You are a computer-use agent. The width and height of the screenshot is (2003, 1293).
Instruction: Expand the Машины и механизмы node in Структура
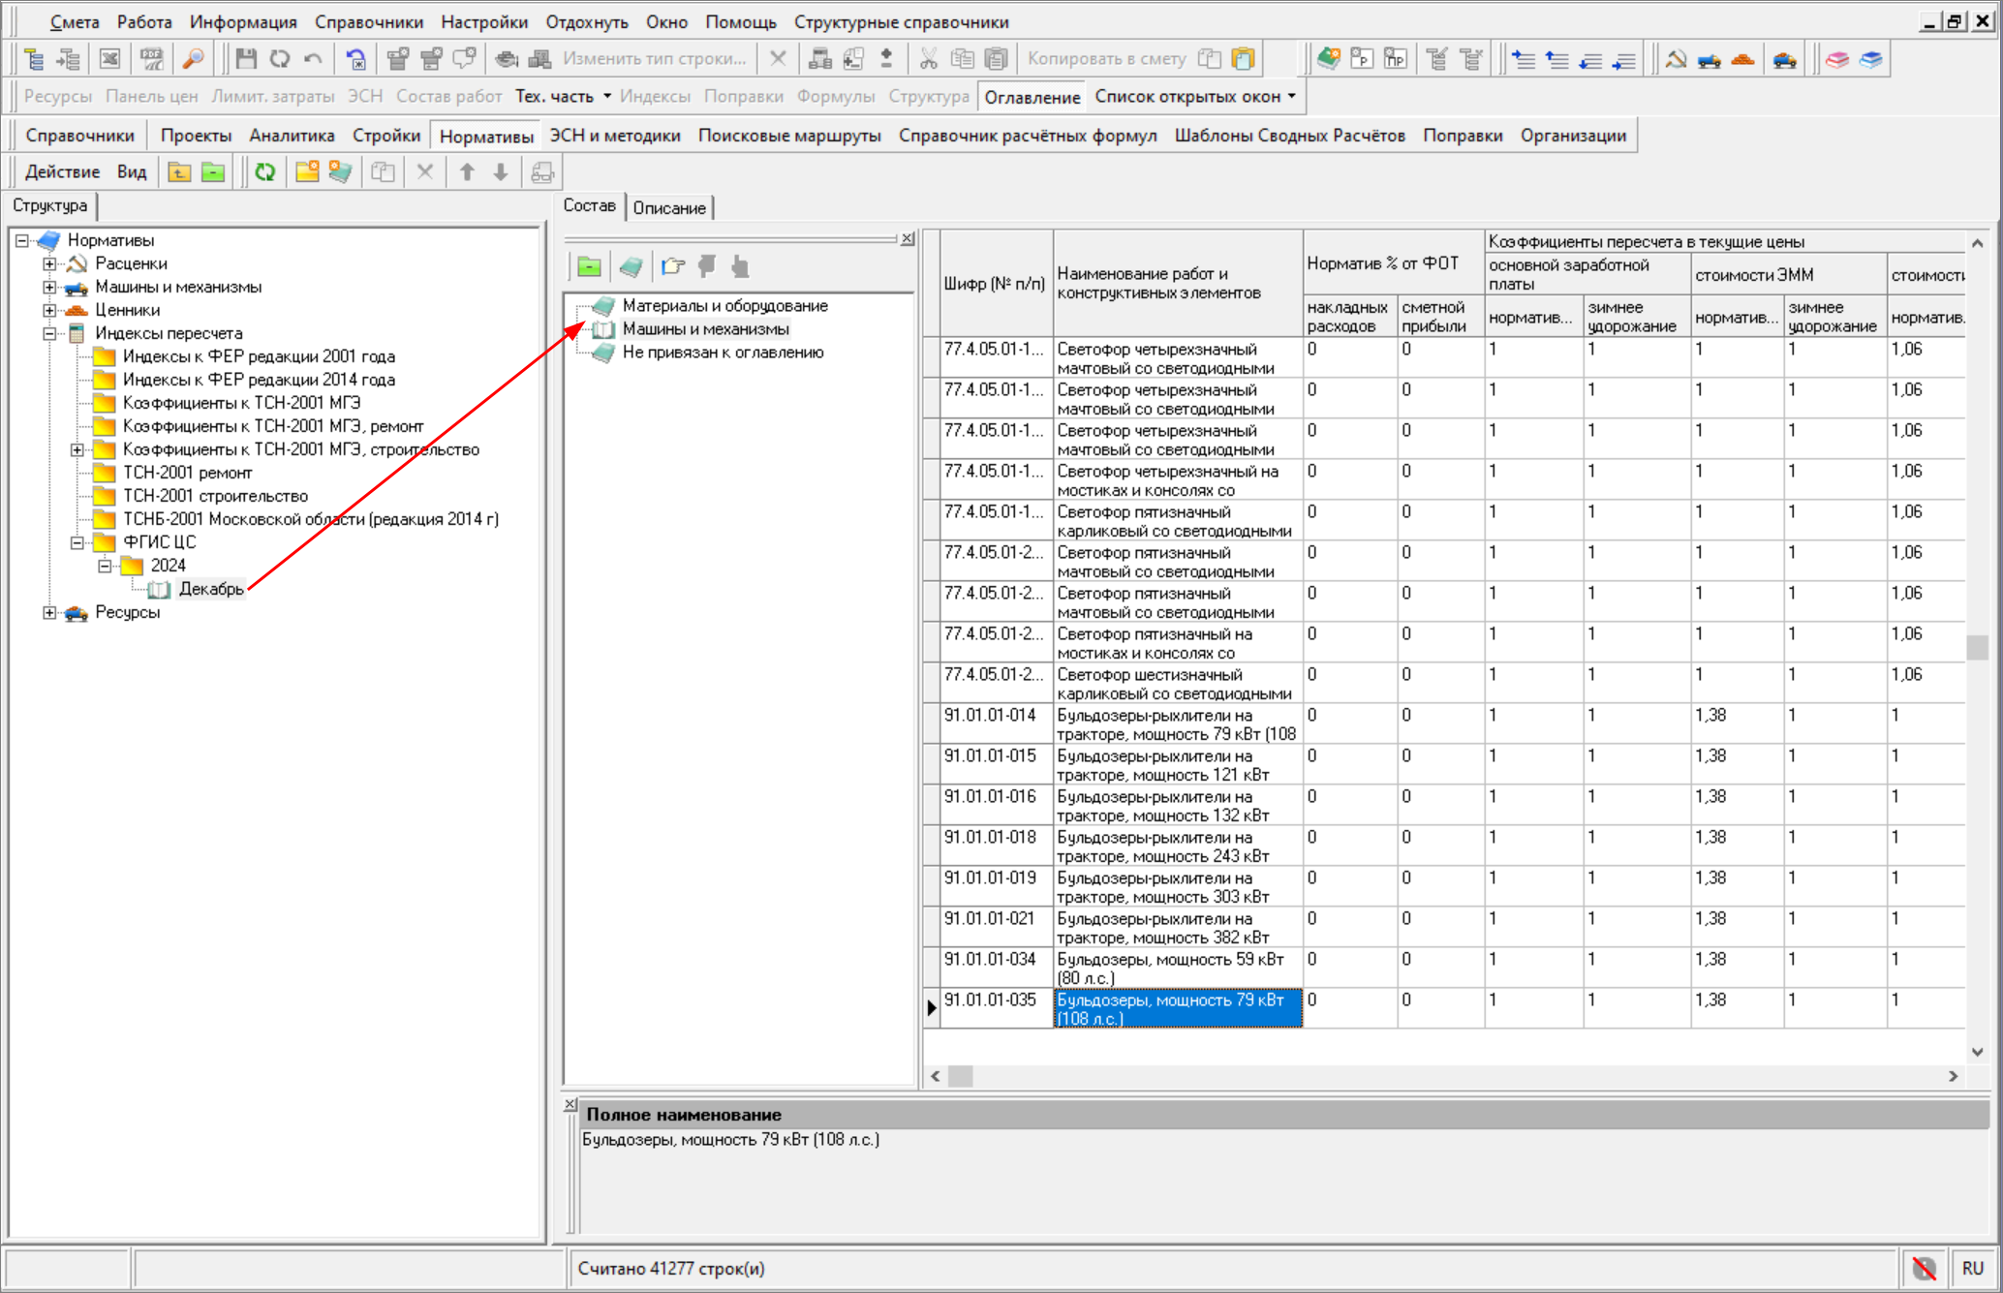(49, 287)
